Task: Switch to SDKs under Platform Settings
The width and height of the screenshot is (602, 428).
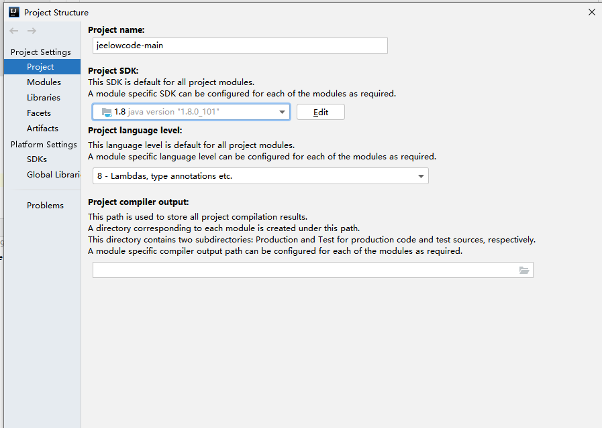Action: [x=37, y=159]
